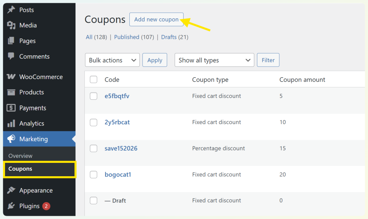Open the coupon named save152026
The image size is (368, 219).
click(121, 148)
